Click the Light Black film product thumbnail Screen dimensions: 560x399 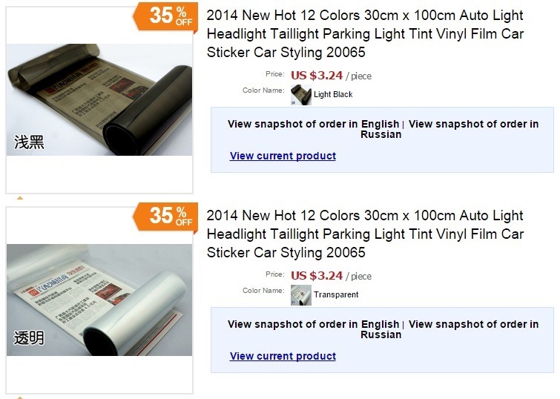[99, 99]
